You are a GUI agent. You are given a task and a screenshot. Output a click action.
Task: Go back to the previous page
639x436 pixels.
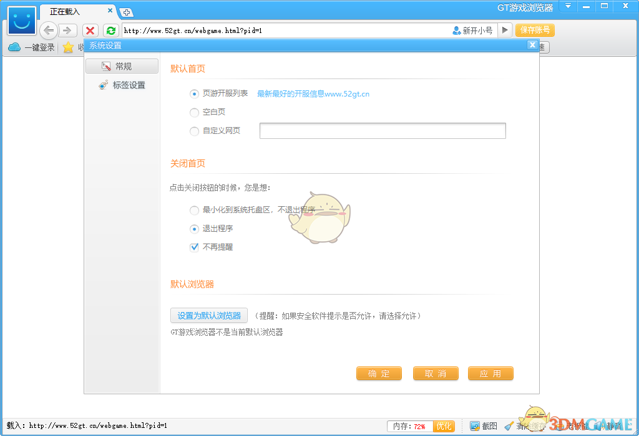click(x=48, y=30)
